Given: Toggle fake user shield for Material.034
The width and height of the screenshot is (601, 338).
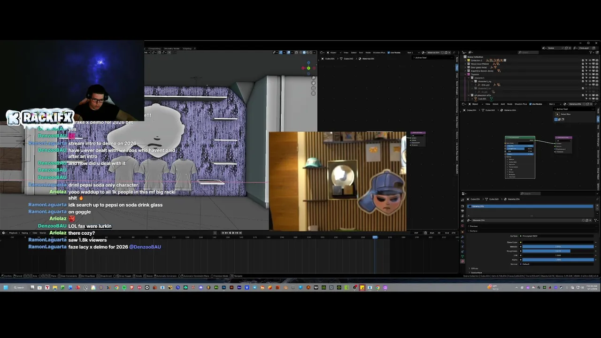Looking at the screenshot, I should coord(583,220).
